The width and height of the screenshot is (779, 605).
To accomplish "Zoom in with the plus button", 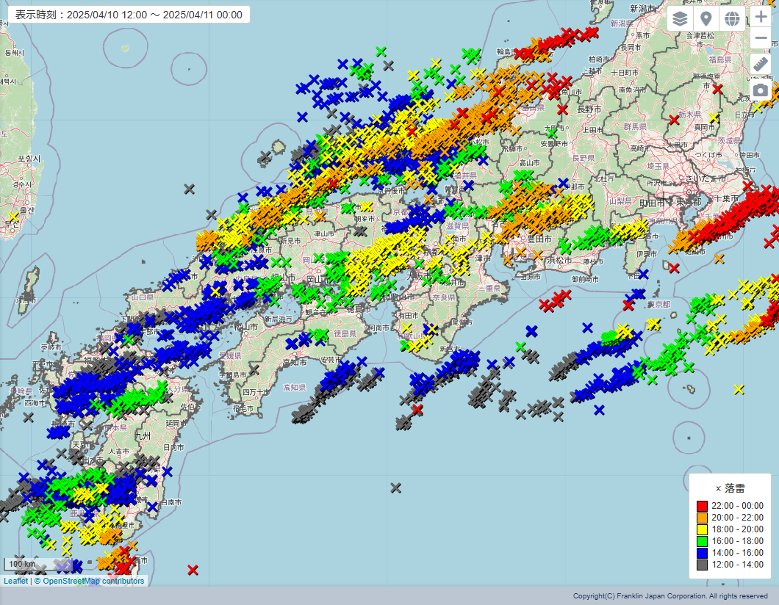I will (x=761, y=18).
